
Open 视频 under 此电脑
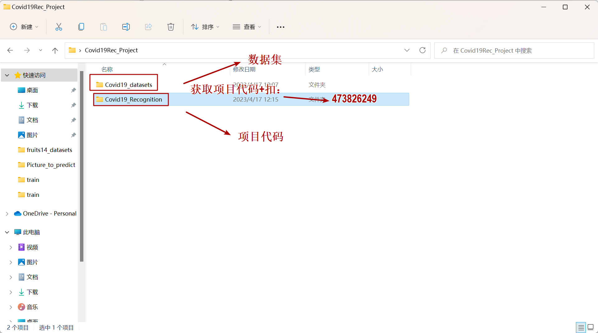tap(28, 247)
